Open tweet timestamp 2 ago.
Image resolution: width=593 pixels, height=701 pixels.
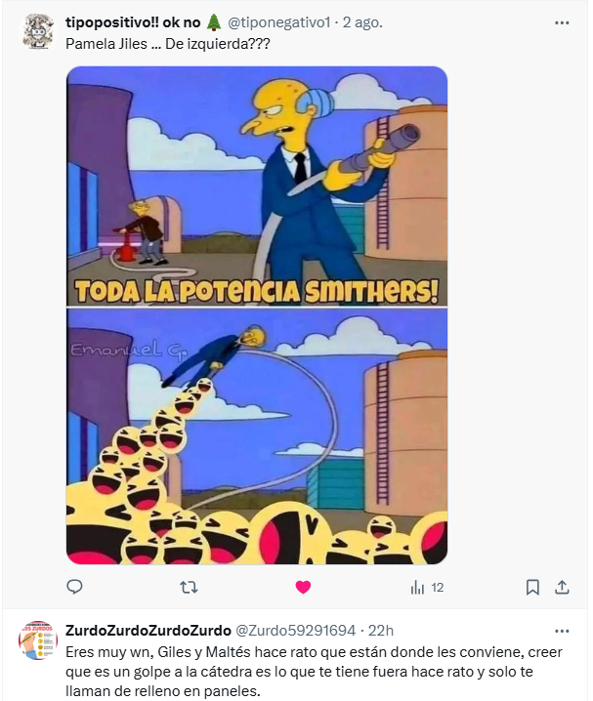[362, 22]
